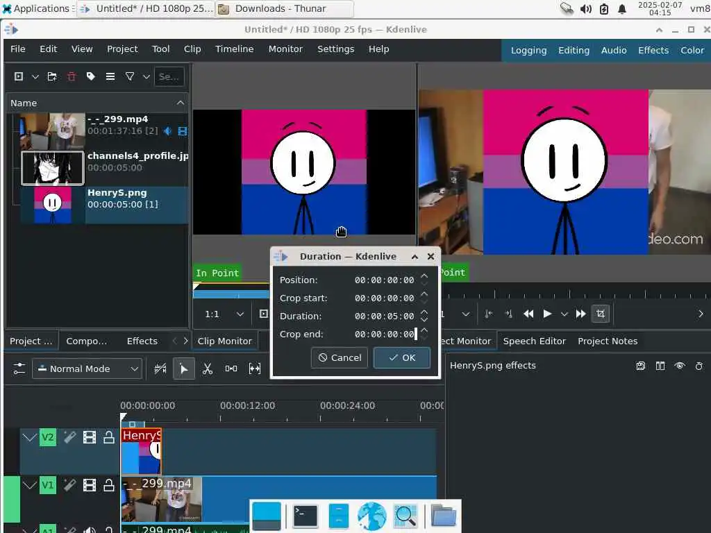Toggle V2 track effects wand icon
This screenshot has height=533, width=711.
click(x=70, y=437)
